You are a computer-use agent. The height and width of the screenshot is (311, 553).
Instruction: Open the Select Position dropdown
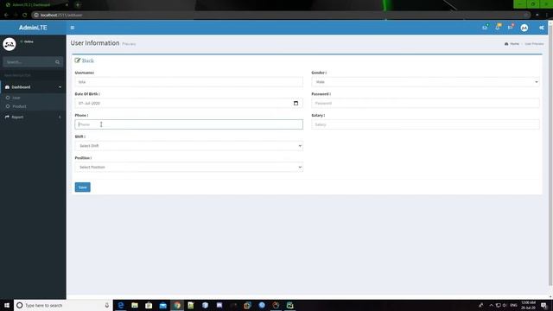click(x=188, y=167)
